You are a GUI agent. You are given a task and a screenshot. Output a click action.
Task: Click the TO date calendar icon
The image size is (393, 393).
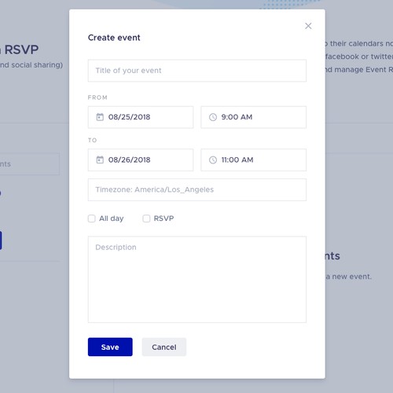click(100, 160)
